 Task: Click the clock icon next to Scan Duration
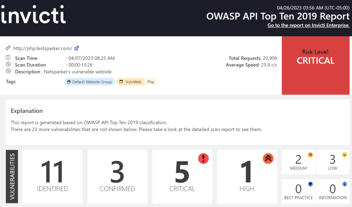(x=8, y=65)
